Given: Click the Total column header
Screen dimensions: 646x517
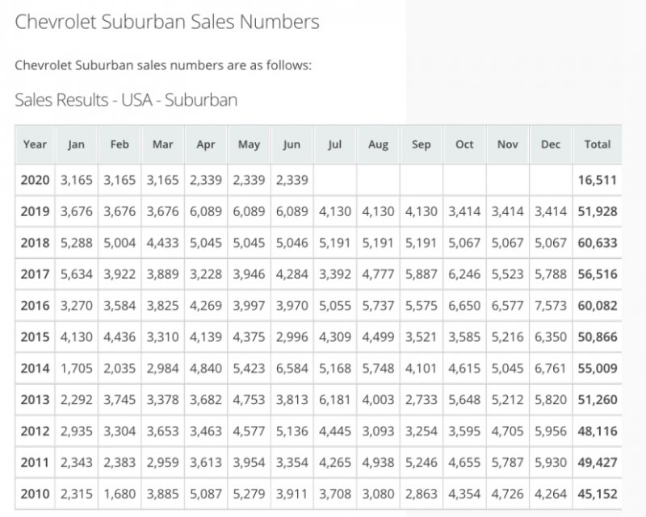Looking at the screenshot, I should point(597,144).
